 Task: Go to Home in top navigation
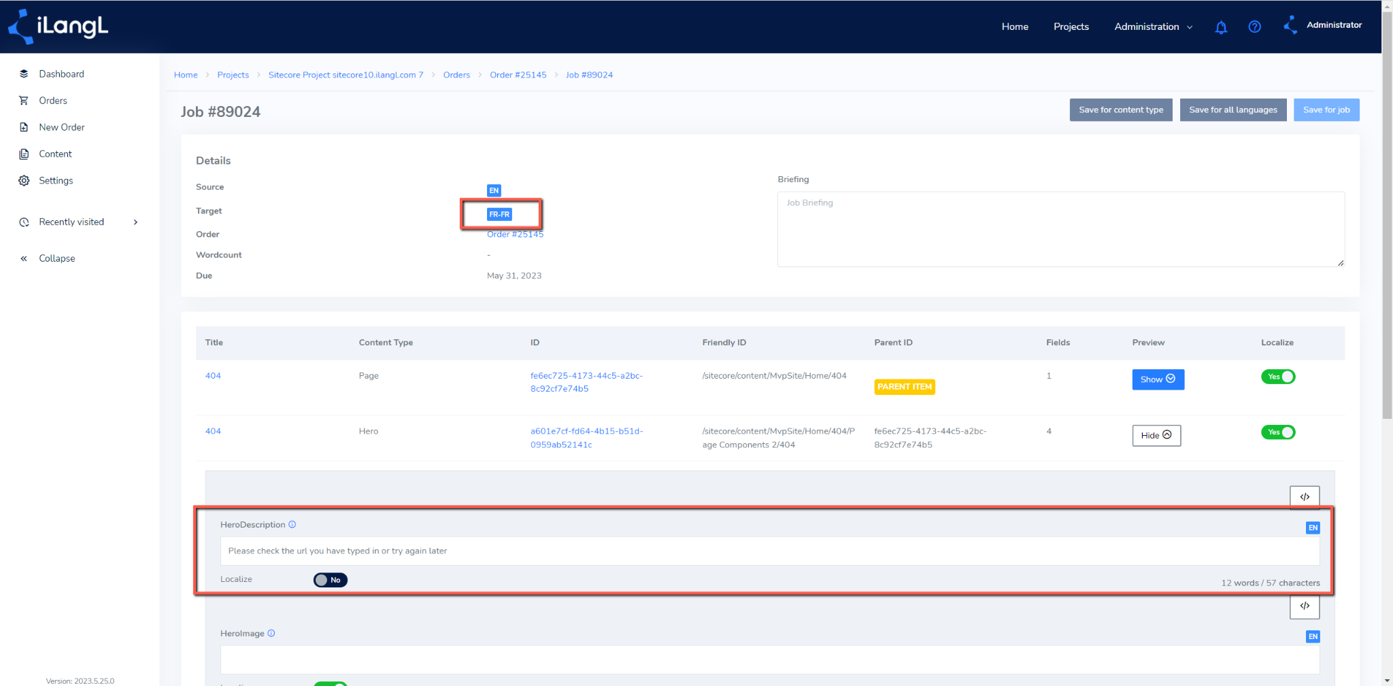pyautogui.click(x=1015, y=27)
